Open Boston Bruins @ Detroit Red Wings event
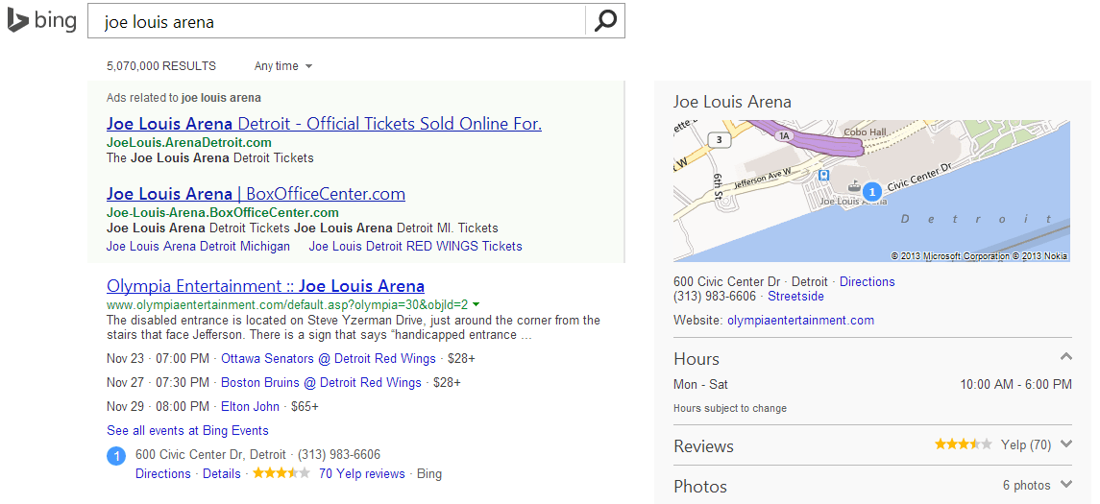 point(321,383)
